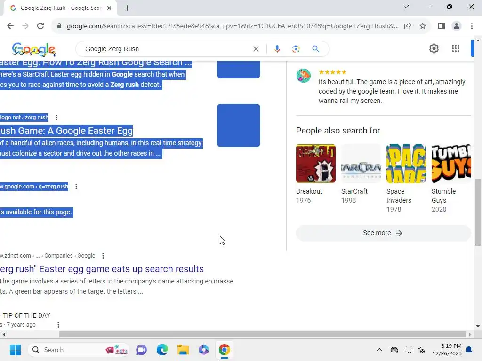Viewport: 482px width, 361px height.
Task: Click the 'TIP OF THE DAY' text
Action: tap(26, 315)
